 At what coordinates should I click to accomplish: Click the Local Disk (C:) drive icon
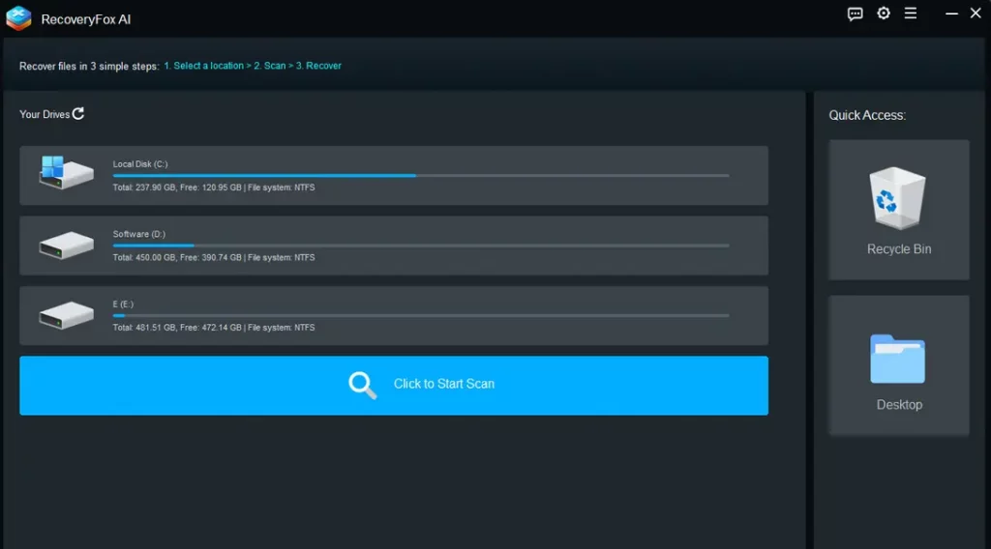click(66, 174)
